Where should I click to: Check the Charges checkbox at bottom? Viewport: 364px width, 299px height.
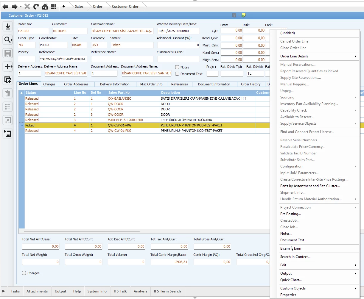[24, 273]
